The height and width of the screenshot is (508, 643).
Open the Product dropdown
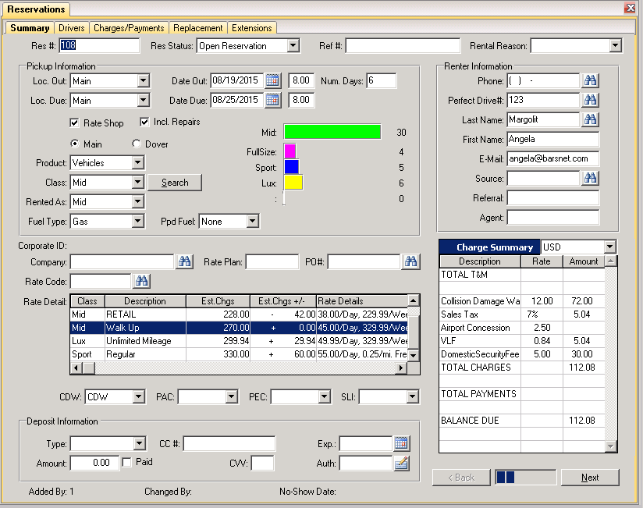pyautogui.click(x=138, y=163)
